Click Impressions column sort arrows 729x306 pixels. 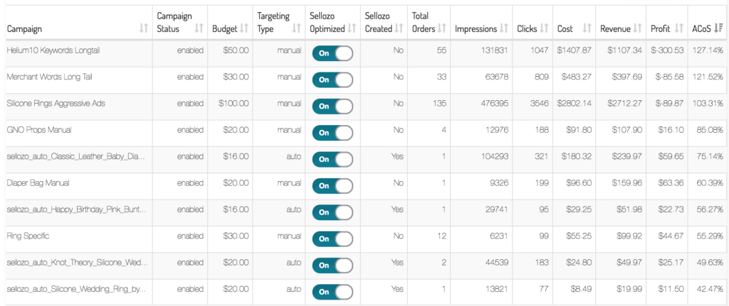coord(503,28)
